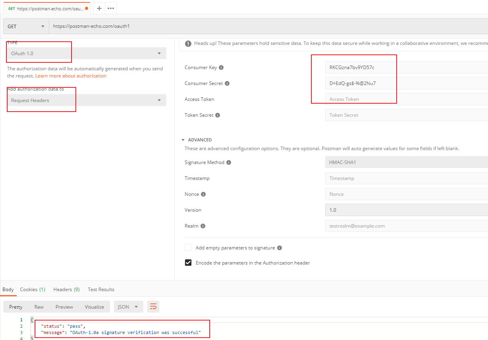This screenshot has width=488, height=340.
Task: Open the JSON format dropdown
Action: (x=128, y=307)
